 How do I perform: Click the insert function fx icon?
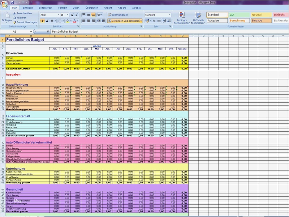click(x=48, y=31)
